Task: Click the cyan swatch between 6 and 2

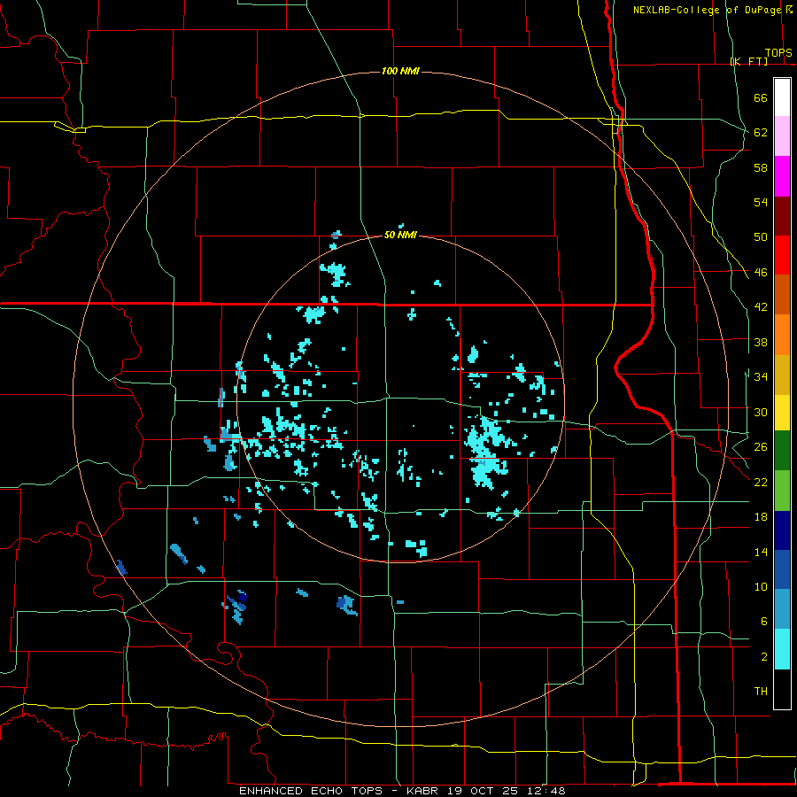Action: [x=782, y=649]
